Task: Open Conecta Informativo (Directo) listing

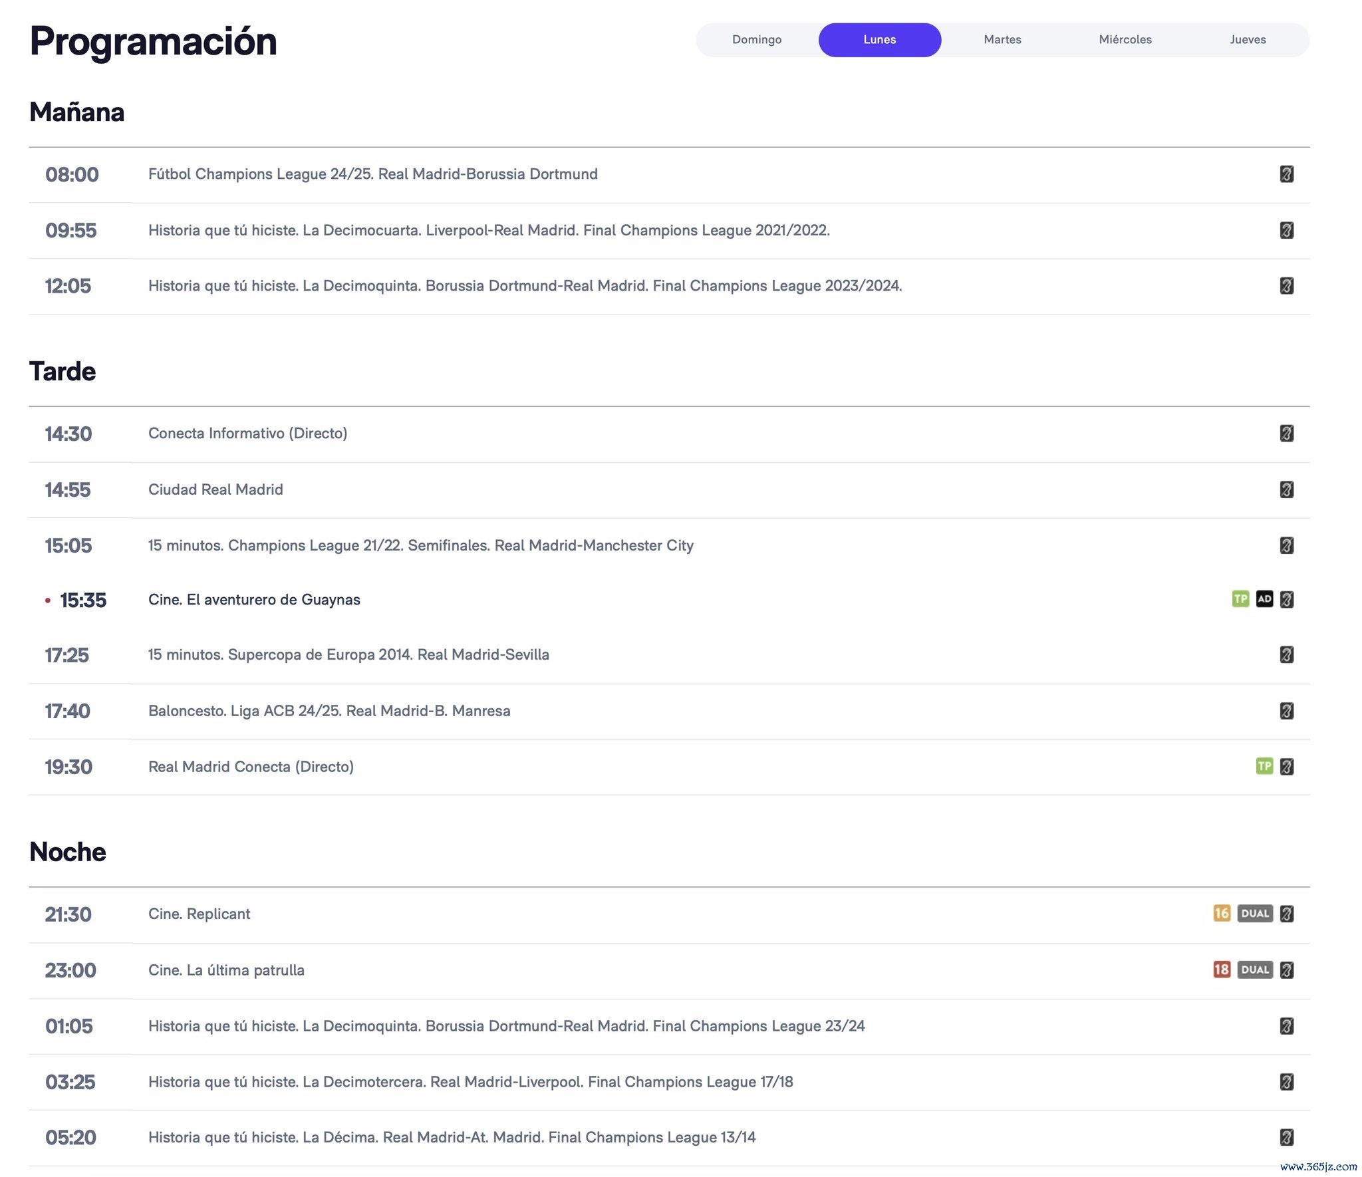Action: [247, 434]
